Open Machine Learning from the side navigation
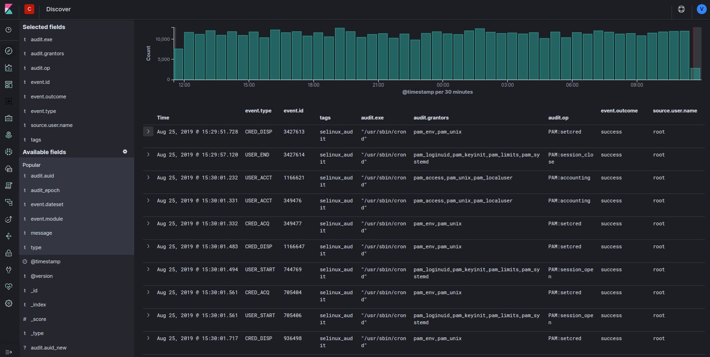The image size is (710, 357). (8, 152)
